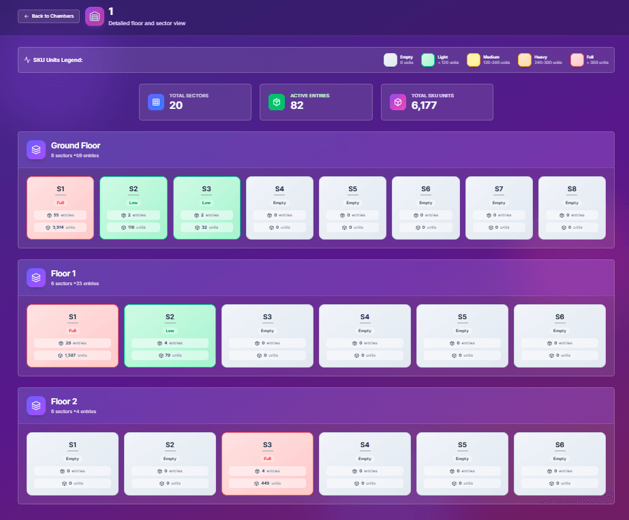Screen dimensions: 629x520
Task: Click the chamber warehouse icon in header
Action: [95, 16]
